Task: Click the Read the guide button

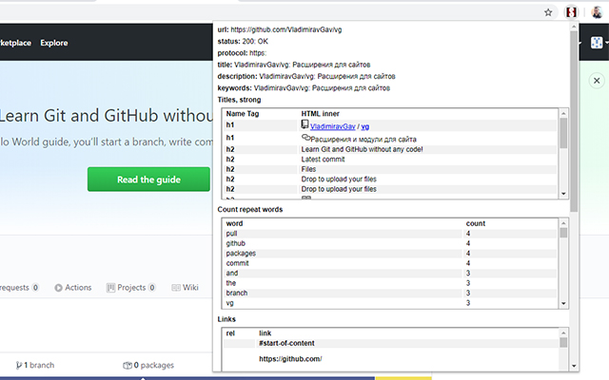Action: pyautogui.click(x=148, y=180)
